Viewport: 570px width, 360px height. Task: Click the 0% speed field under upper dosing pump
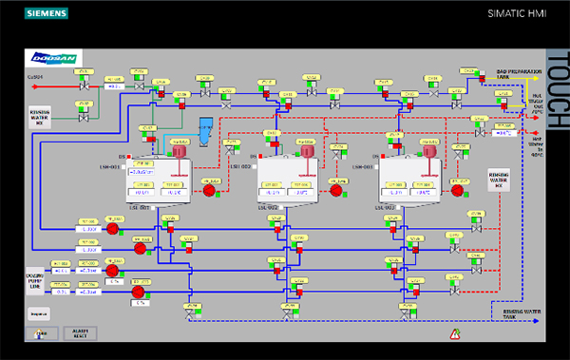[x=114, y=281]
